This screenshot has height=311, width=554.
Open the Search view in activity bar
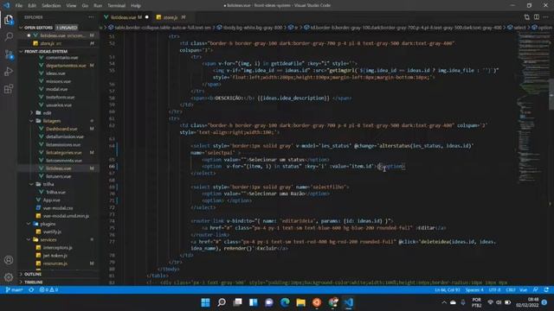(x=9, y=36)
